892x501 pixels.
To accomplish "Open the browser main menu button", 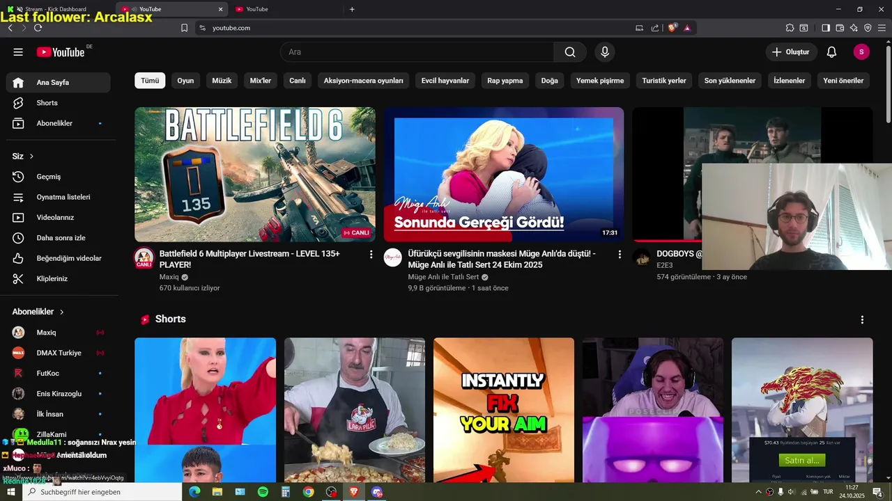I will (882, 28).
